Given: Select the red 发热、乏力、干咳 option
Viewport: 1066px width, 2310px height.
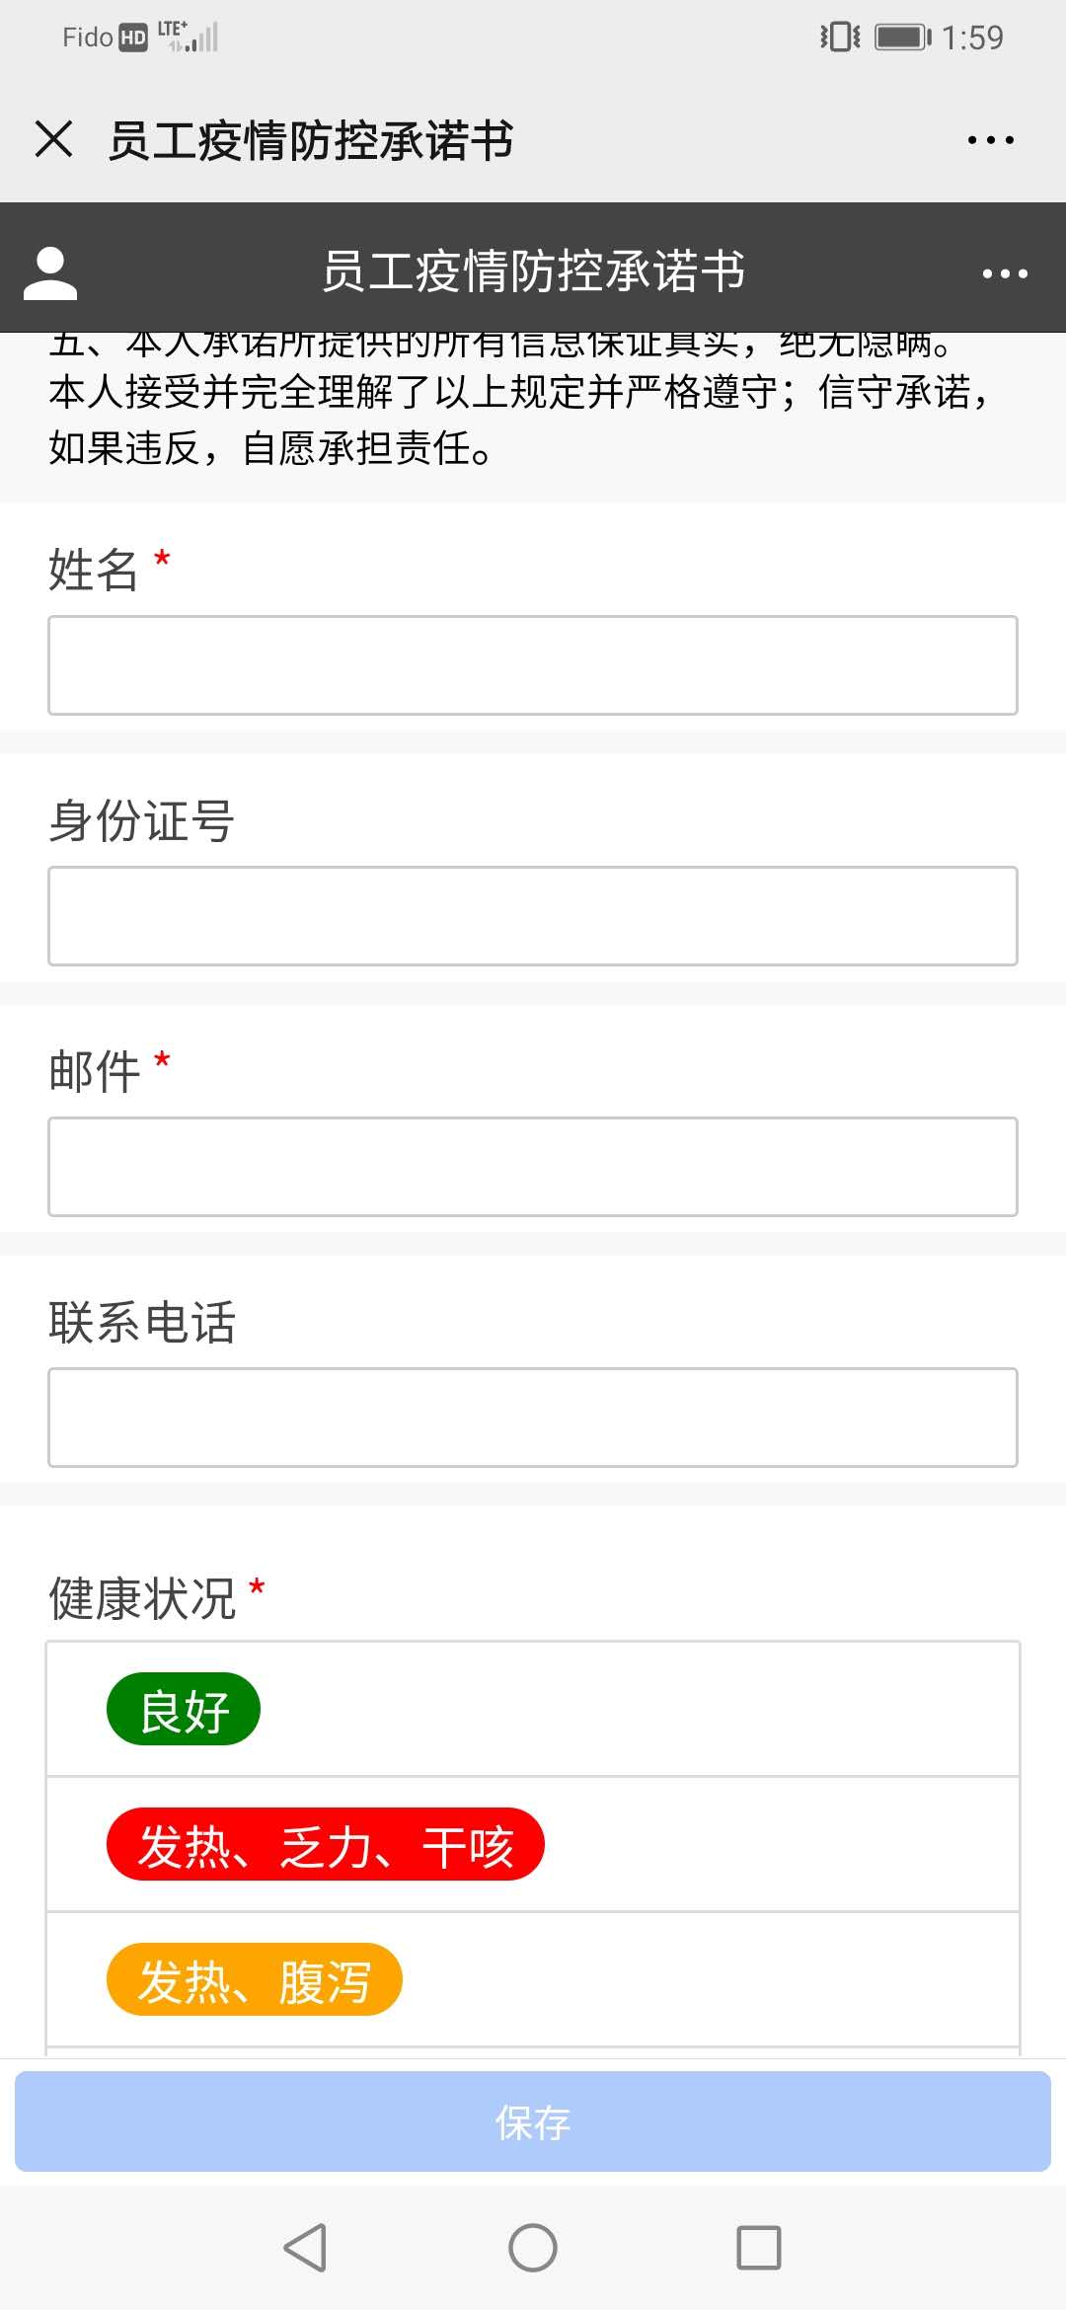Looking at the screenshot, I should click(326, 1844).
